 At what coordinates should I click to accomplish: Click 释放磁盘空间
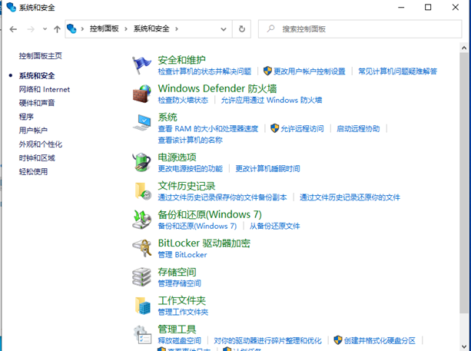point(179,341)
